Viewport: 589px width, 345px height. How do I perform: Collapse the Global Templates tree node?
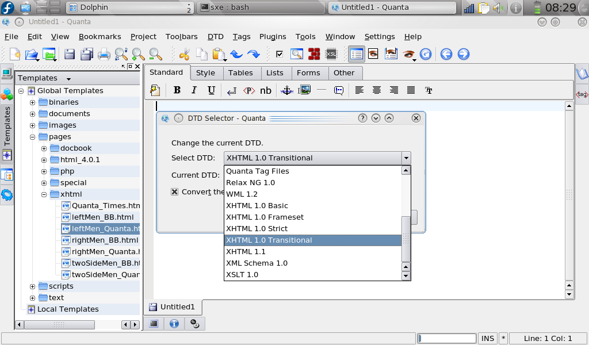tap(21, 91)
